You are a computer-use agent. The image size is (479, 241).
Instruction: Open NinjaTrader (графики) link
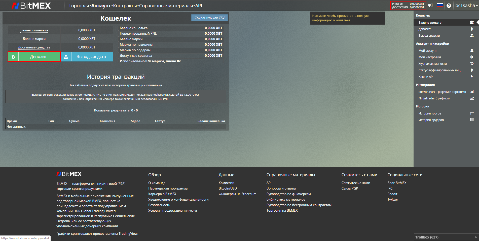pos(434,98)
